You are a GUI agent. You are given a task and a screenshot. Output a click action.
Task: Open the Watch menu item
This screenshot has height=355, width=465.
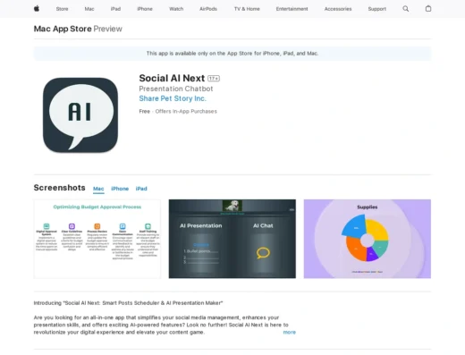click(x=176, y=9)
